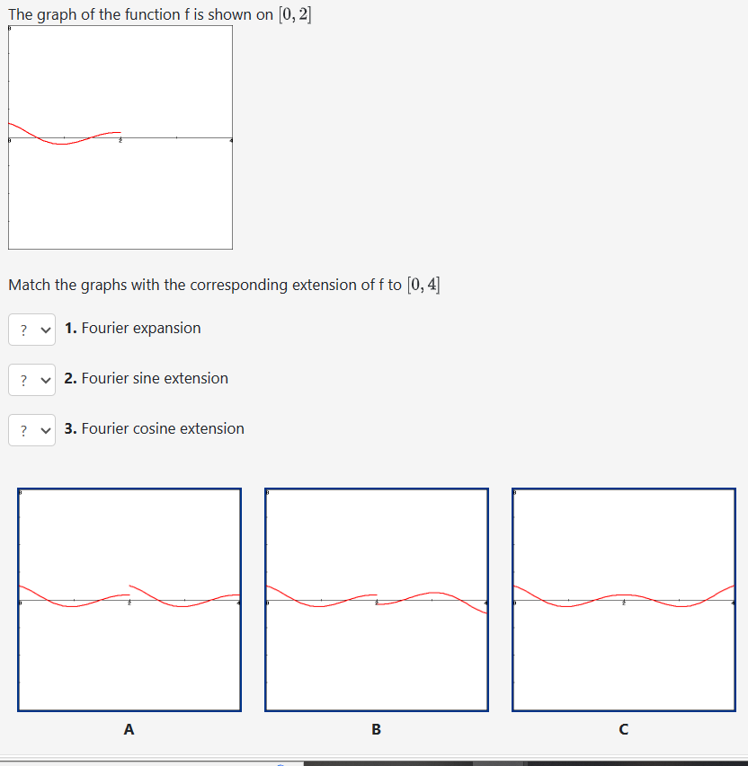Select graph A thumbnail
Screen dimensions: 748x766
[129, 599]
